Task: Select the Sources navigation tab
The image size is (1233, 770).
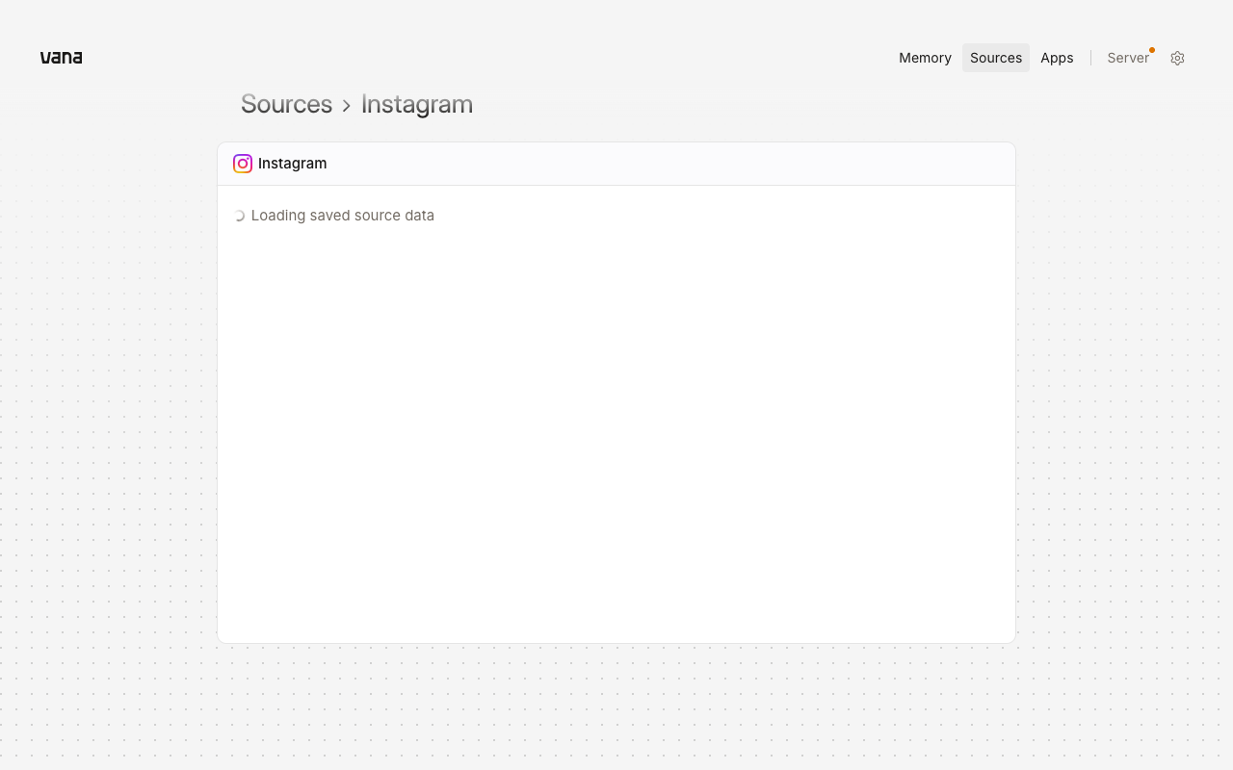Action: coord(996,58)
